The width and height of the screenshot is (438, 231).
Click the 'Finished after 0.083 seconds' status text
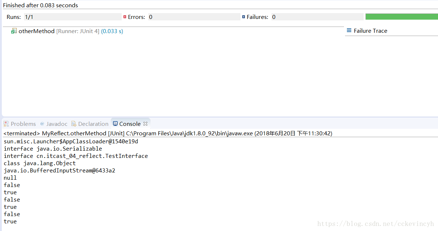click(40, 5)
